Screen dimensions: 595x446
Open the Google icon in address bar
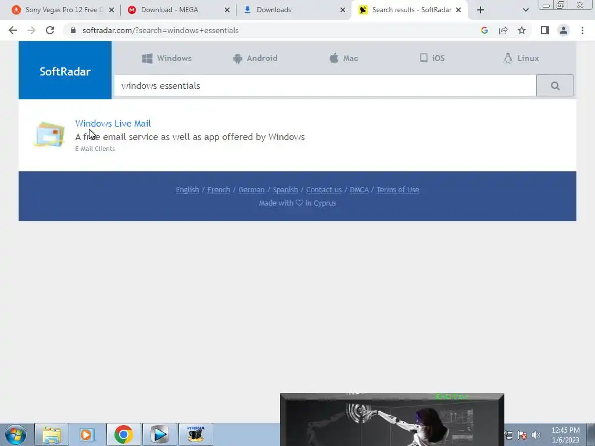tap(484, 30)
